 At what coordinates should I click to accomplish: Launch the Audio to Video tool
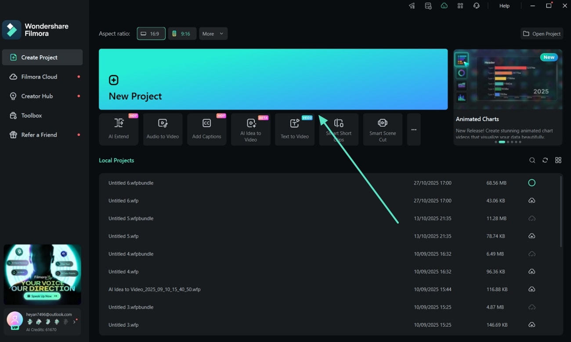point(163,129)
